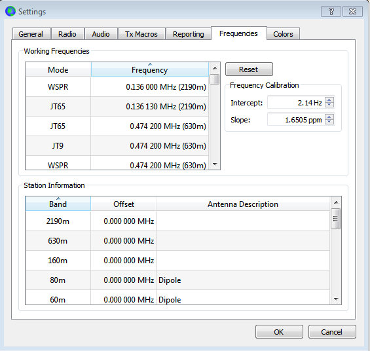
Task: Open the Radio tab
Action: (67, 34)
